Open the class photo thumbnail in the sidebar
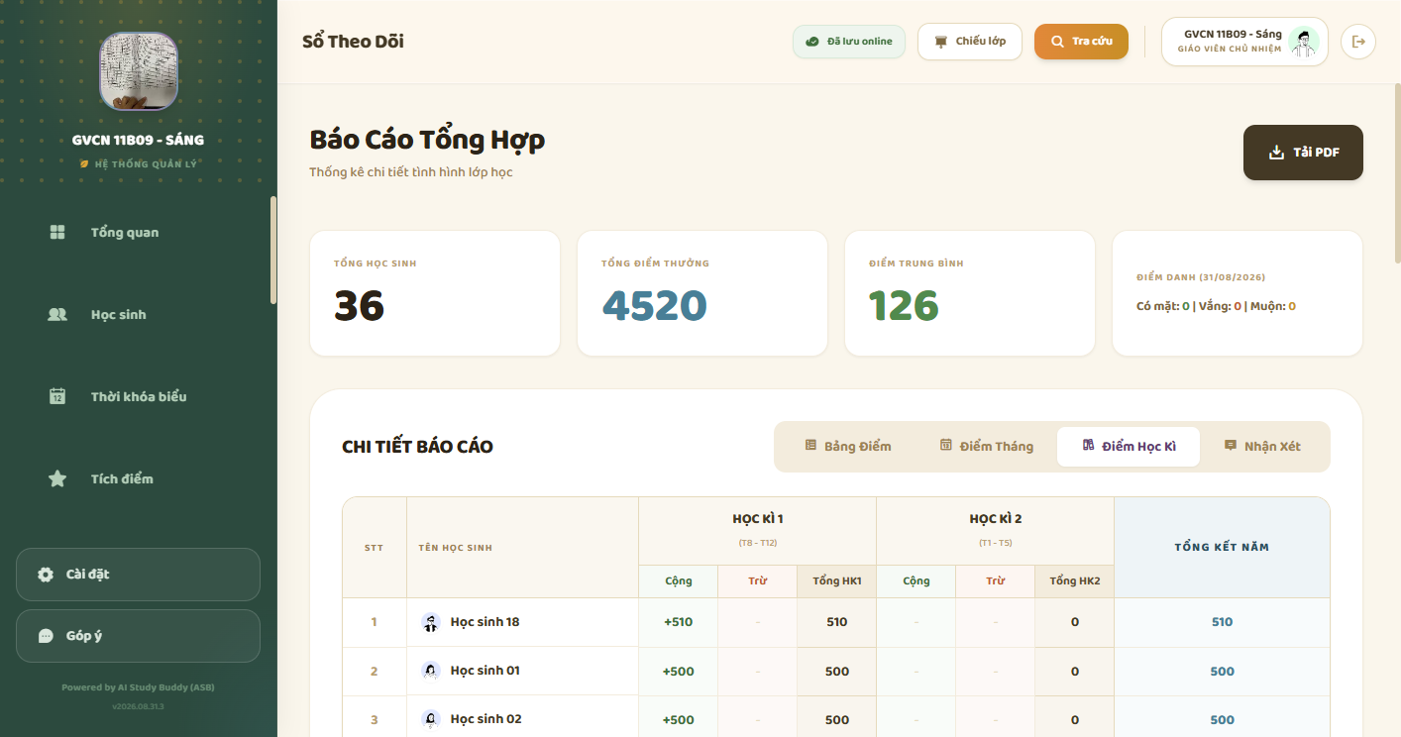 [x=139, y=71]
